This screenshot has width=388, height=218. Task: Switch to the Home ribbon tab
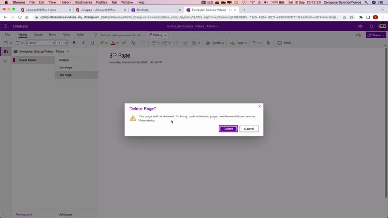tap(22, 35)
